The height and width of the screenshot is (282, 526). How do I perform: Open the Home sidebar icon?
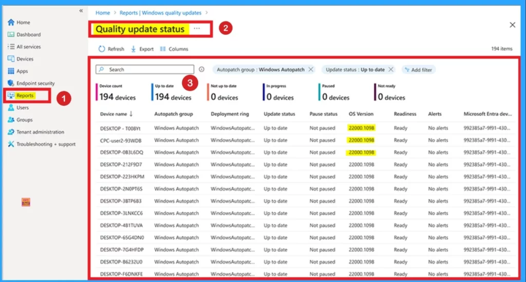click(11, 23)
